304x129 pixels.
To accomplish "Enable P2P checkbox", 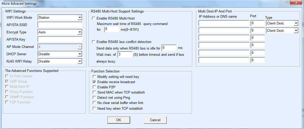I will 95,87.
